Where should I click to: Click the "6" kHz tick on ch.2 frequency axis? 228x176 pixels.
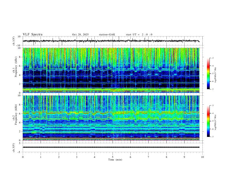click(20, 114)
